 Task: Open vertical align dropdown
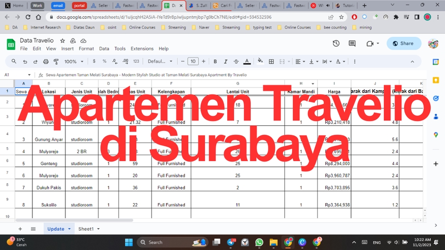coord(314,62)
